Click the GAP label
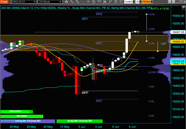 [x=163, y=44]
